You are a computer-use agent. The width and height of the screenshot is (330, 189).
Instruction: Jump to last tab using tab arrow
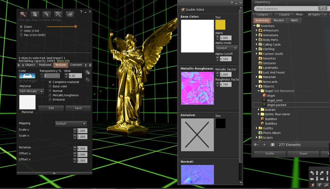point(90,65)
